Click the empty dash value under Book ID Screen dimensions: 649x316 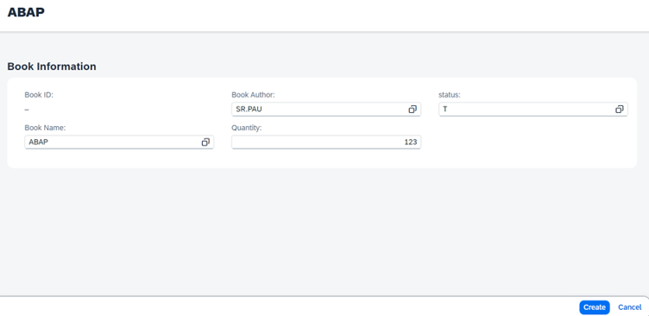coord(27,110)
